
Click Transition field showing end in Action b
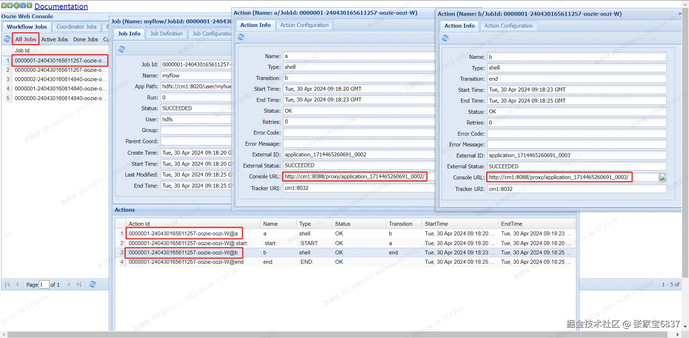tap(577, 79)
